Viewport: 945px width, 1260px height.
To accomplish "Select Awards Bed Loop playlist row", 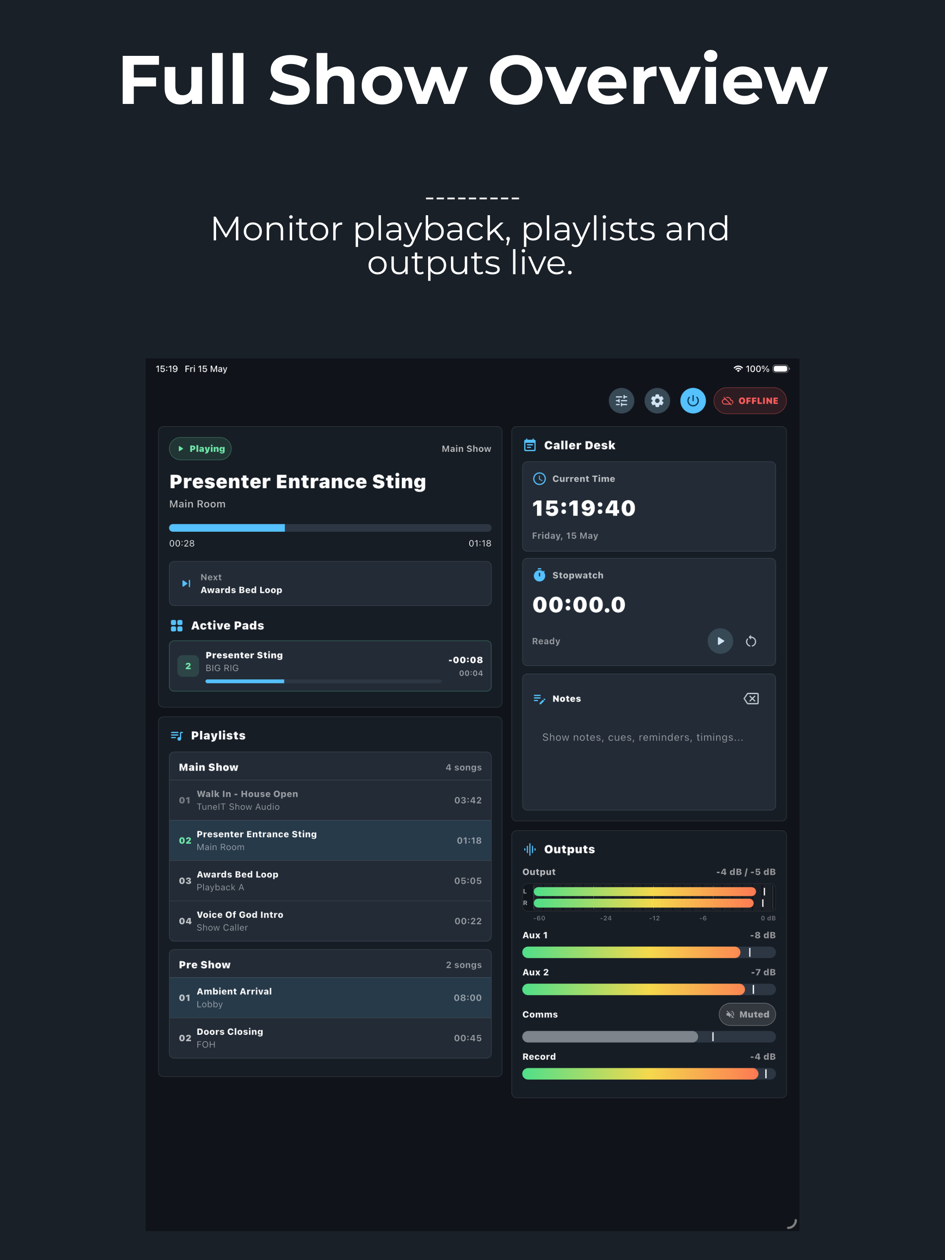I will click(x=330, y=880).
